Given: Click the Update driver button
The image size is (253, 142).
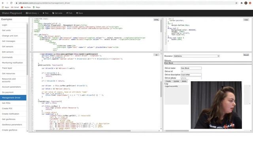Looking at the screenshot, I should click(176, 81).
